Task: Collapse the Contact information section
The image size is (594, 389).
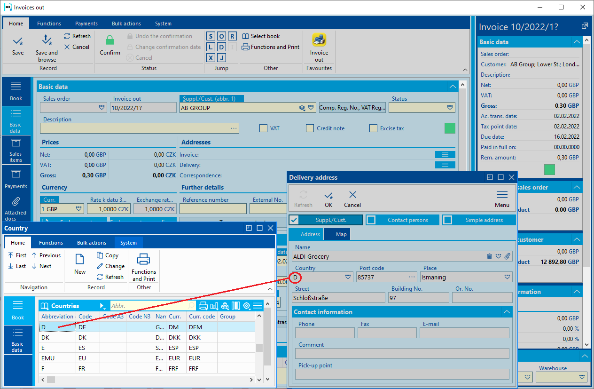Action: [507, 312]
